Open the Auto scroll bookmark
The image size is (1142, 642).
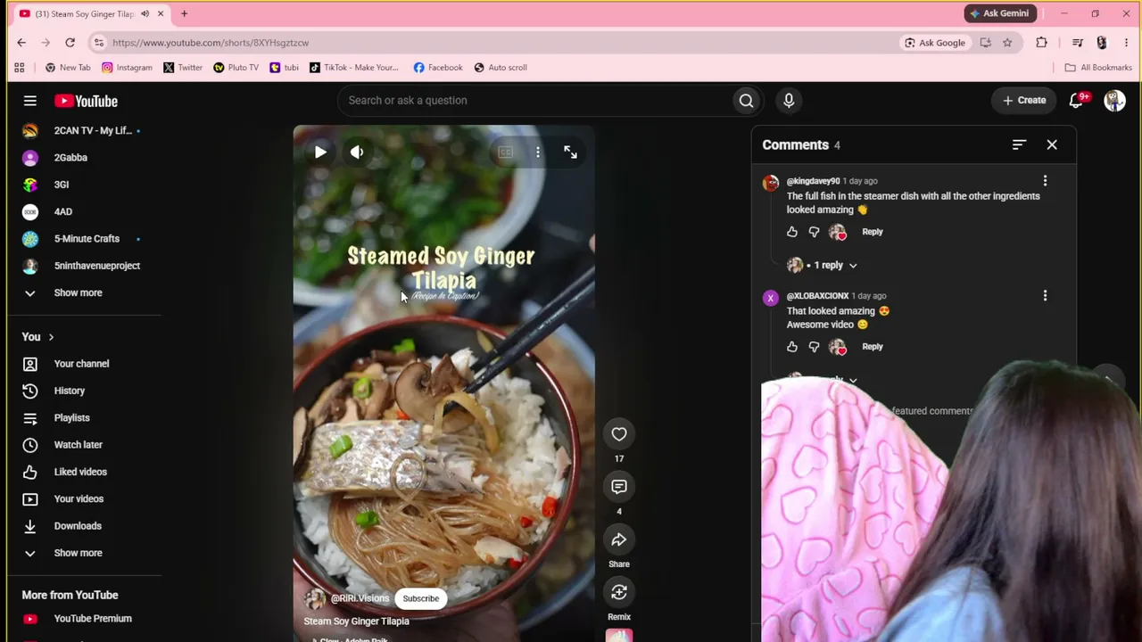(500, 68)
